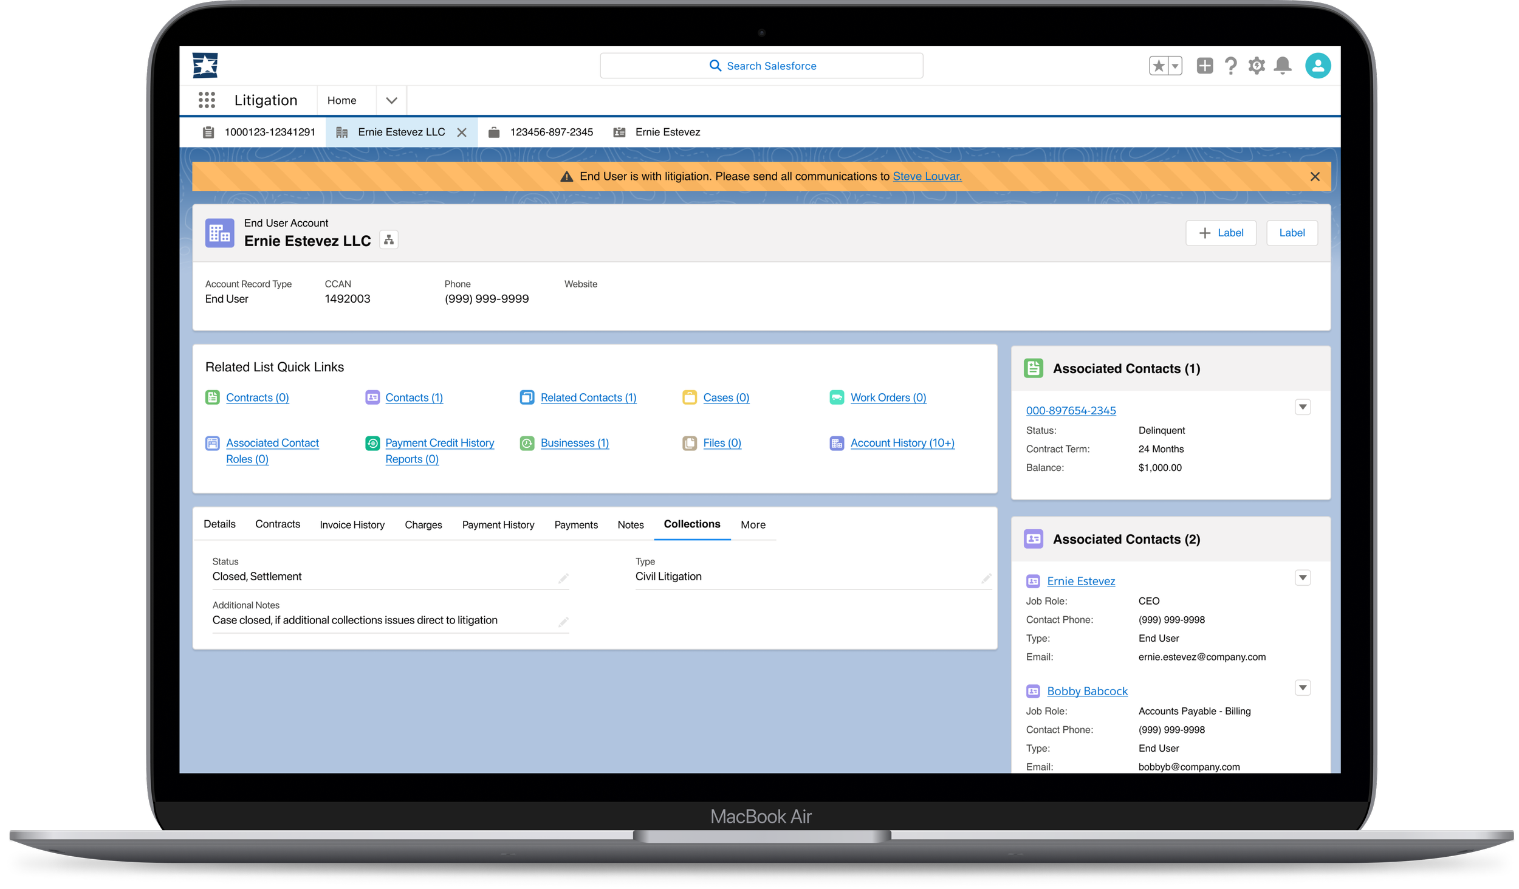Expand the Home navigation dropdown chevron
Viewport: 1519px width, 889px height.
coord(391,100)
